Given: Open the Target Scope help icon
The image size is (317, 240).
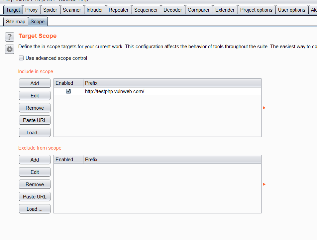Looking at the screenshot, I should tap(10, 37).
